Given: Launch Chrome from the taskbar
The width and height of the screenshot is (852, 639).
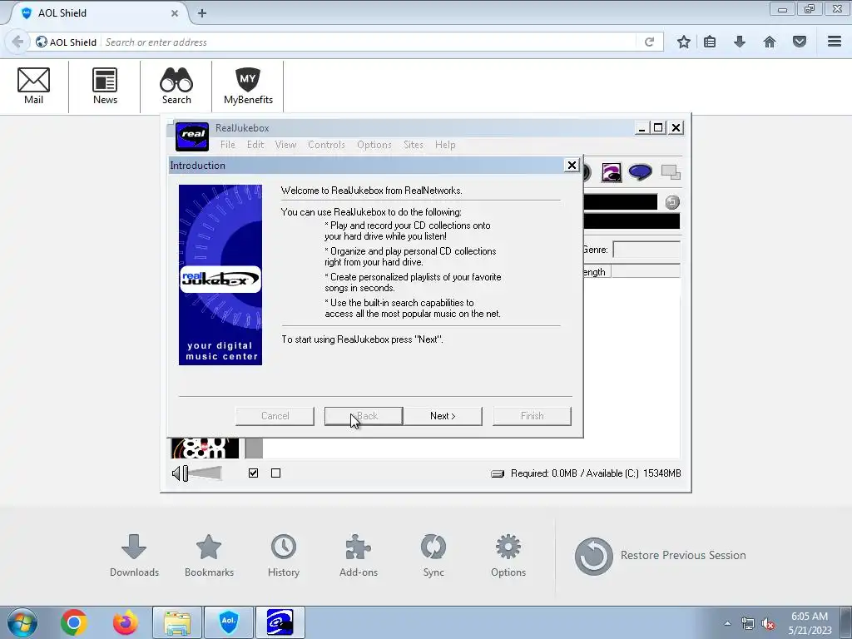Looking at the screenshot, I should (74, 622).
